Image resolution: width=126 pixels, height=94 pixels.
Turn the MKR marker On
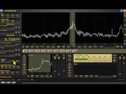coord(70,57)
